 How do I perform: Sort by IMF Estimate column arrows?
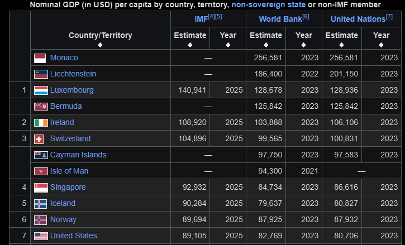tap(190, 45)
